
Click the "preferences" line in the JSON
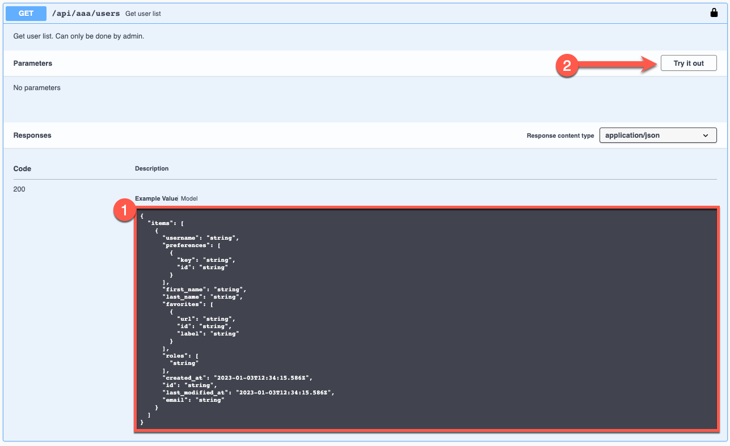pyautogui.click(x=191, y=245)
